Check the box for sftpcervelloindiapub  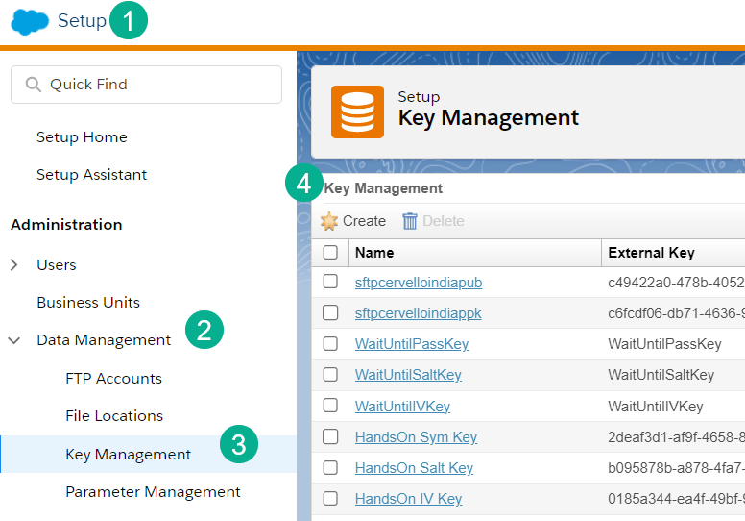(330, 282)
